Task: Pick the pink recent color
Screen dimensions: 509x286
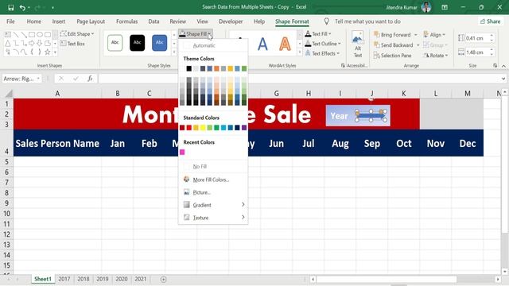Action: click(x=182, y=152)
